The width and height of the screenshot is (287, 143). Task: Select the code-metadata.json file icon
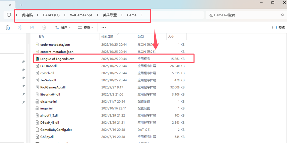[37, 45]
